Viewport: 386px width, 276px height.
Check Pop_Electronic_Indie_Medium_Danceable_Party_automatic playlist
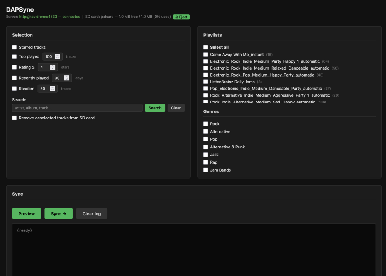click(206, 89)
